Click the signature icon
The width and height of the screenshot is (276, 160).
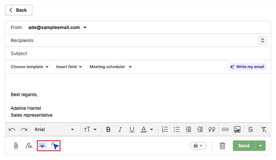[x=29, y=146]
